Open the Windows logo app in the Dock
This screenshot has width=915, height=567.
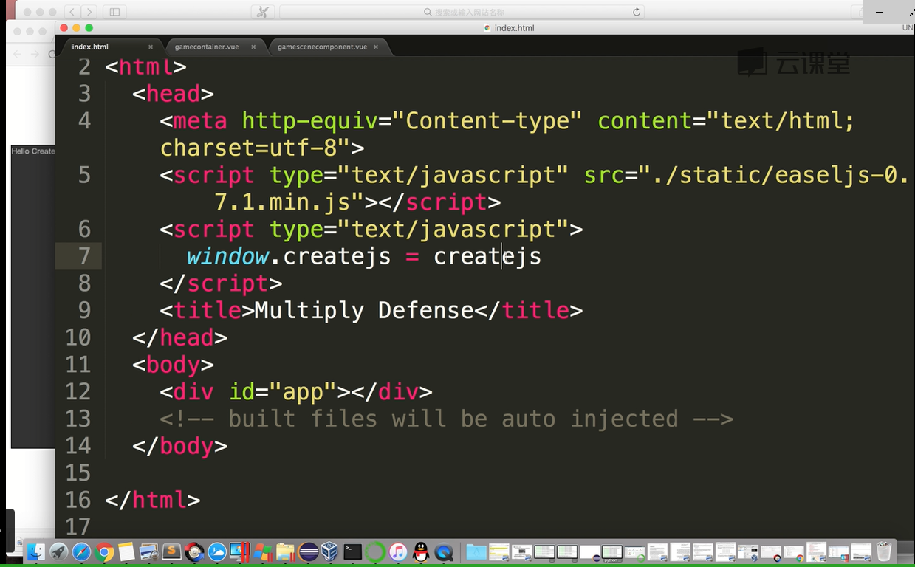click(262, 551)
